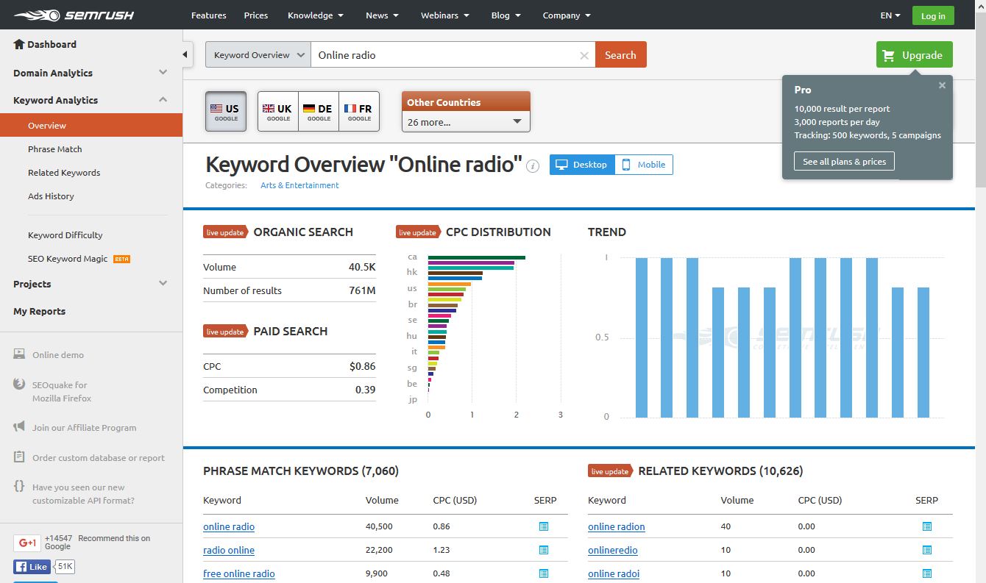
Task: Close the Pro plan tooltip
Action: coord(942,85)
